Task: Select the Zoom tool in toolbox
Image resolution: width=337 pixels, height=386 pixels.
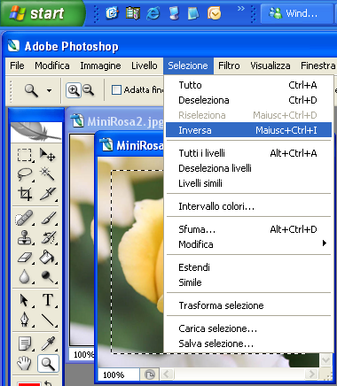Action: click(48, 364)
